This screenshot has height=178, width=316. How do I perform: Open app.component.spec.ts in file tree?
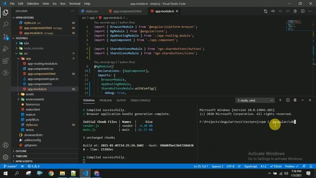click(43, 79)
